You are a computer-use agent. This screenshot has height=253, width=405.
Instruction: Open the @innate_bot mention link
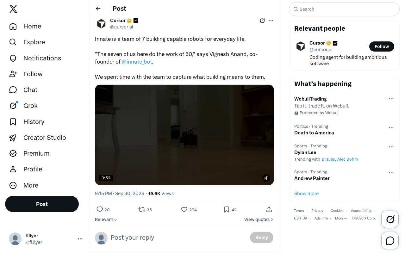(x=137, y=62)
